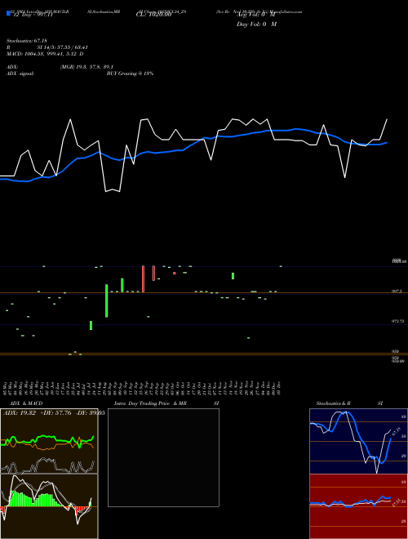Click the "Avg Vol: 0 M" label

coord(256,15)
